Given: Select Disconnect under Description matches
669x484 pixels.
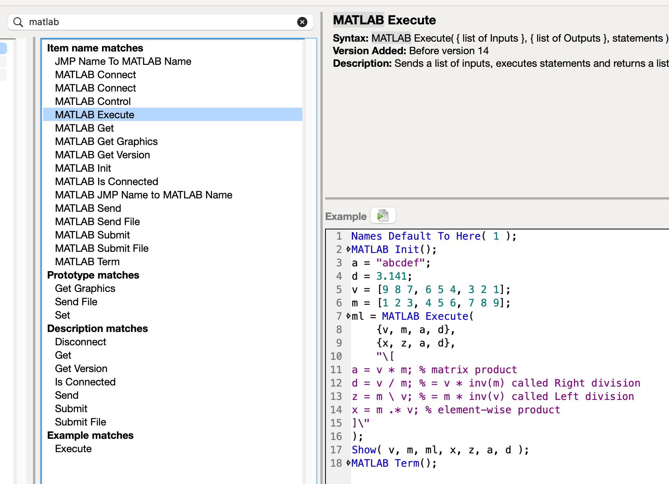Looking at the screenshot, I should (x=80, y=342).
